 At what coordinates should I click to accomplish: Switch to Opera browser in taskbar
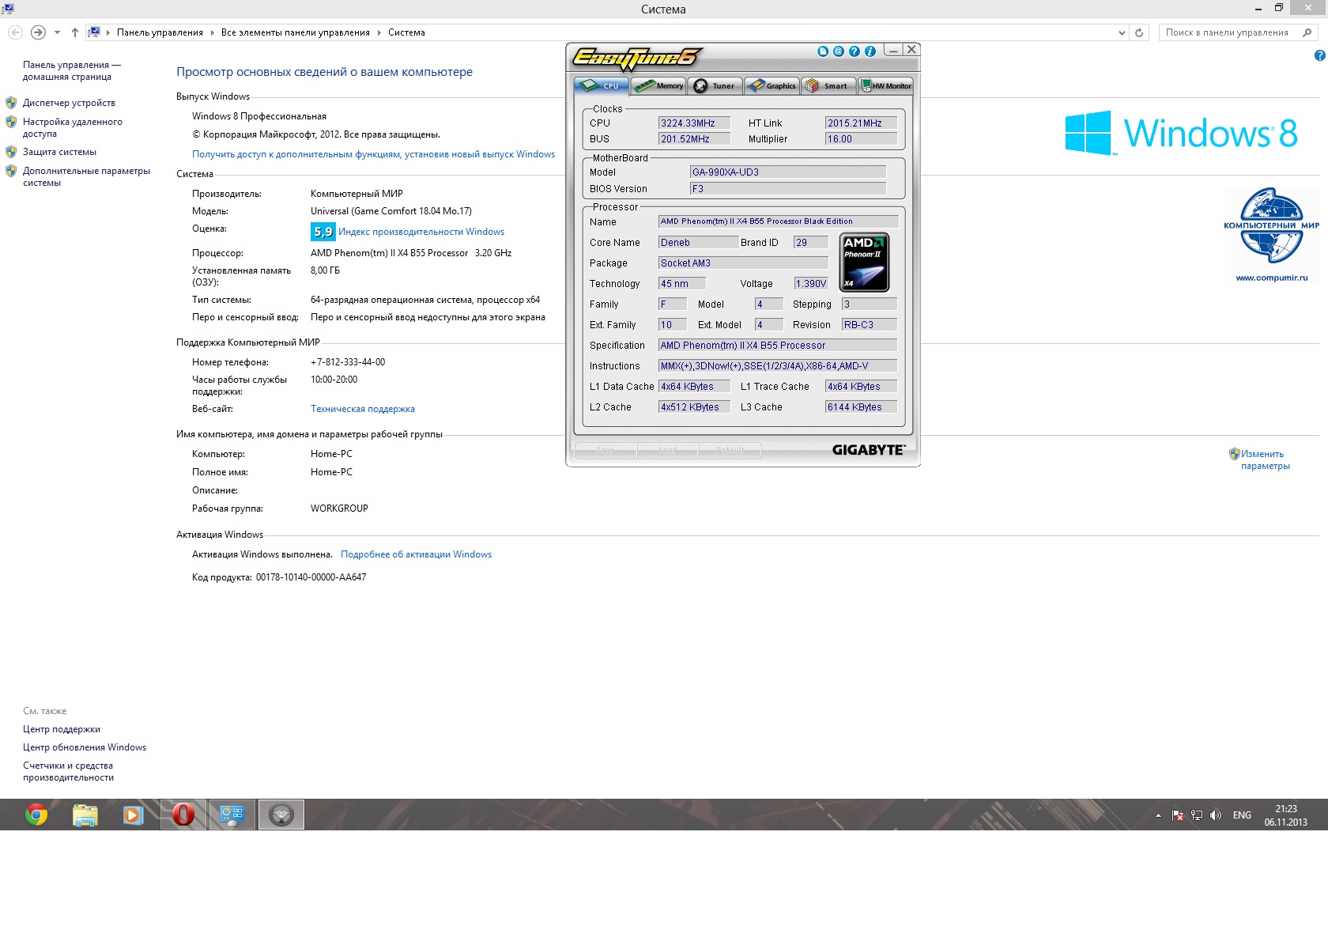click(183, 815)
